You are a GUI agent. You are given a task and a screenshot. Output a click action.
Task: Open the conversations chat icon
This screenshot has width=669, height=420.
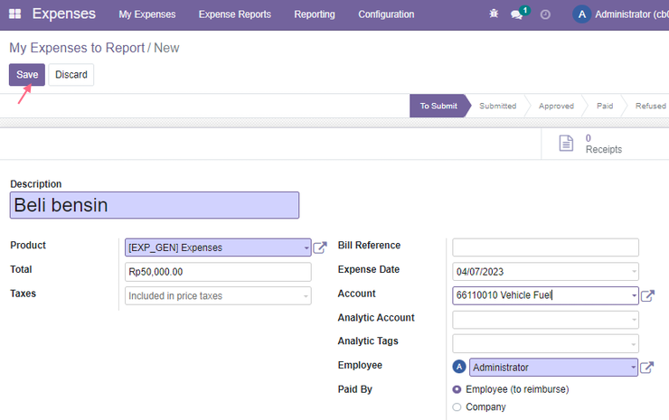pyautogui.click(x=517, y=14)
